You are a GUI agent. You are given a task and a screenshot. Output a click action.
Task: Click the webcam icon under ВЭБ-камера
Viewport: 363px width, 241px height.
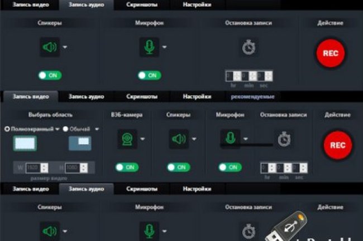(127, 139)
